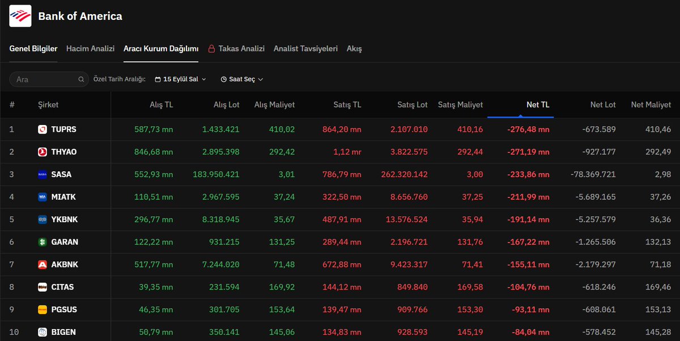
Task: Click the THYAO company logo icon
Action: (42, 152)
